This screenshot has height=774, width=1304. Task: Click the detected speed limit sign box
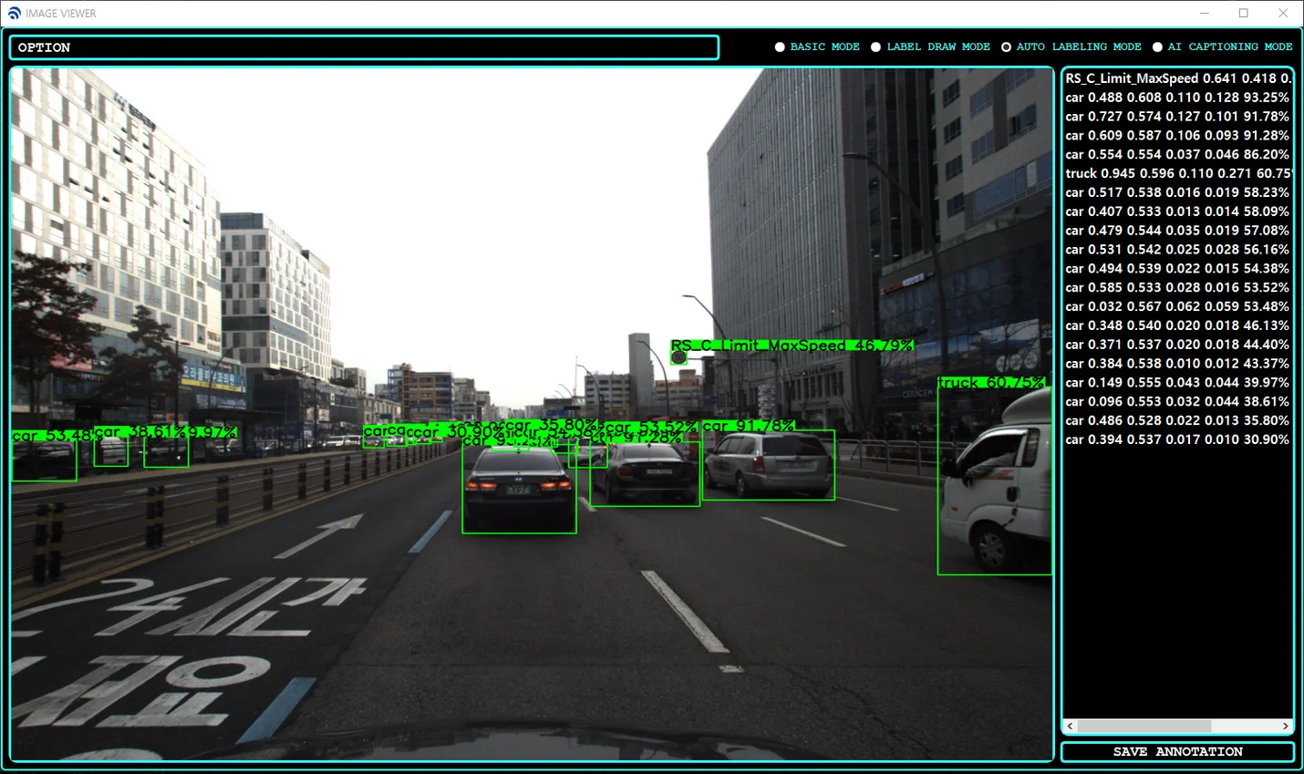click(x=678, y=357)
